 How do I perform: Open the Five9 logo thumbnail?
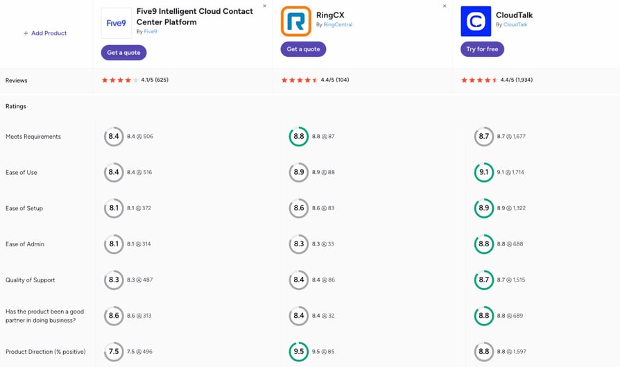point(117,23)
